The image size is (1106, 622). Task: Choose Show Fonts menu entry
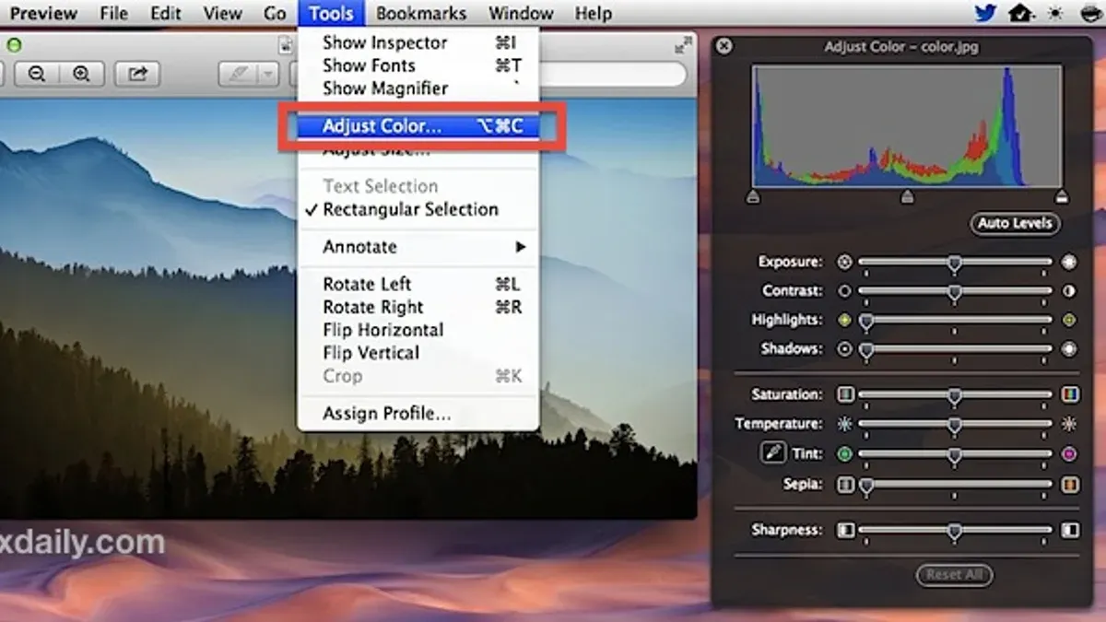[418, 65]
